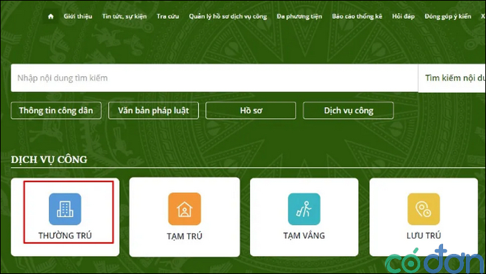Open the Đa phương tiện menu
This screenshot has width=486, height=274.
[299, 17]
